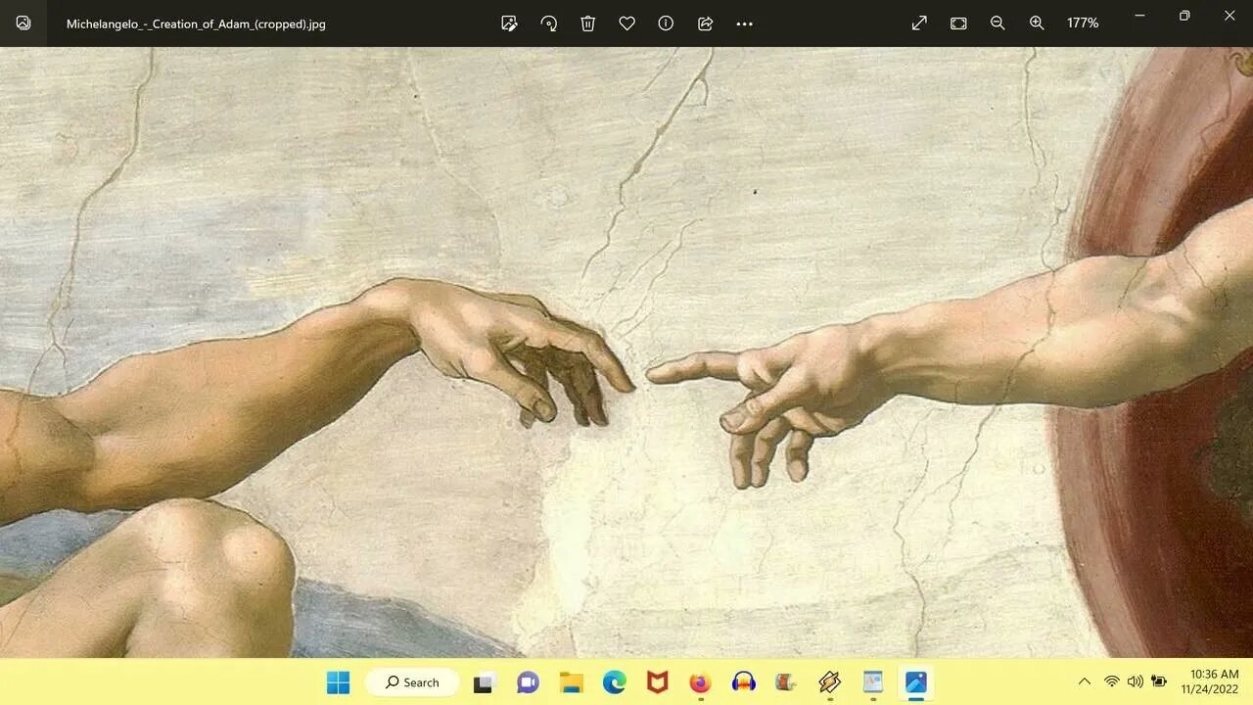This screenshot has height=705, width=1253.
Task: Open the Windows Start menu
Action: click(x=338, y=682)
